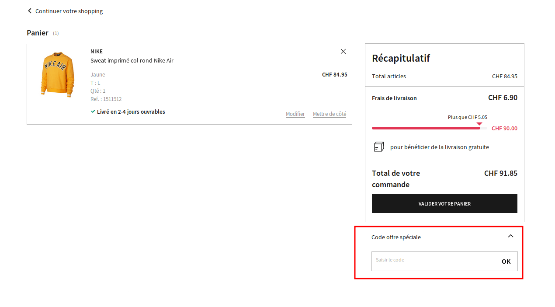This screenshot has height=307, width=555.
Task: Collapse the "Code offre spéciale" section chevron
Action: coord(510,236)
